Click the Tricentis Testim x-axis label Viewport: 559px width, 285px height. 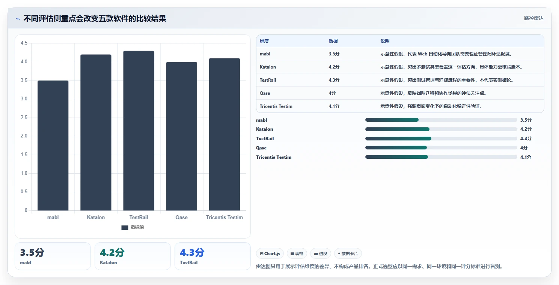coord(225,217)
